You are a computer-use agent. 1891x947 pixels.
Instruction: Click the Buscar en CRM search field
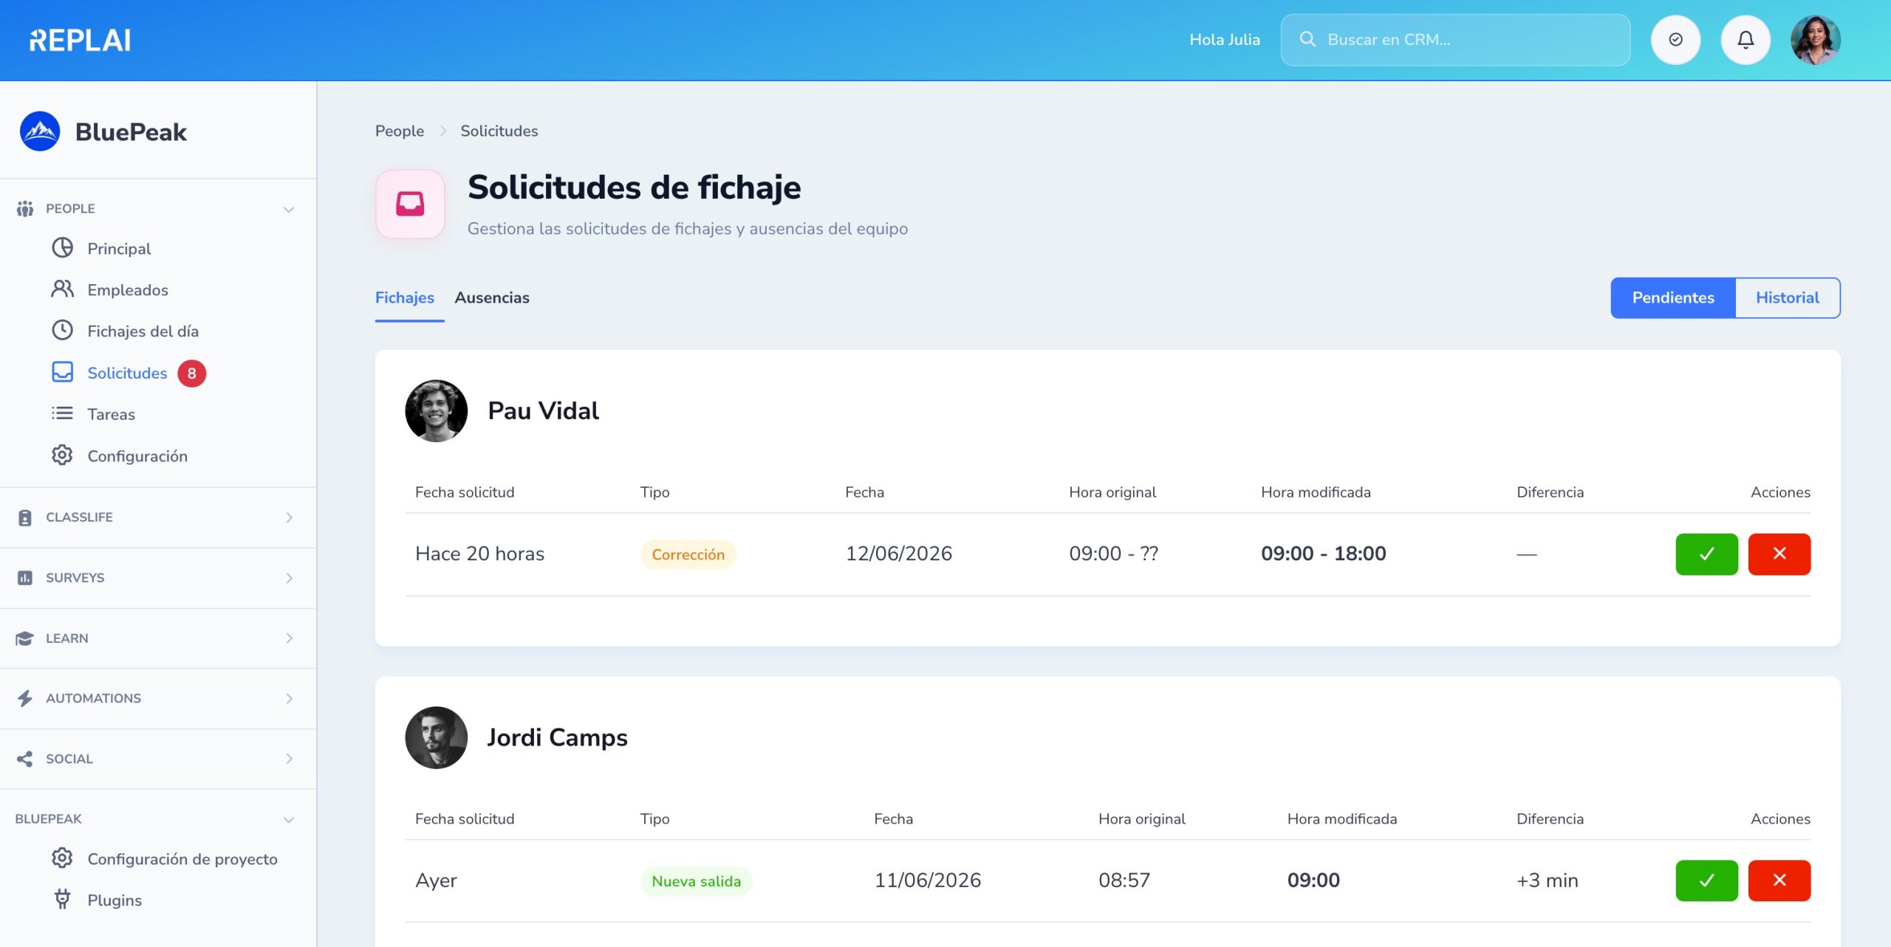(1455, 40)
